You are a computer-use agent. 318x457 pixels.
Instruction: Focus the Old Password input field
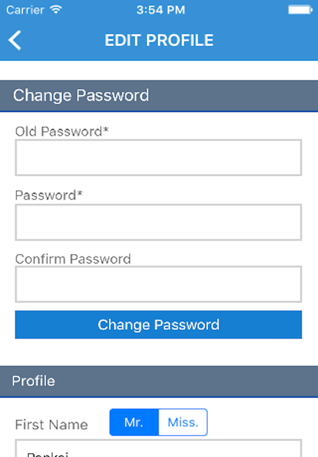[159, 157]
